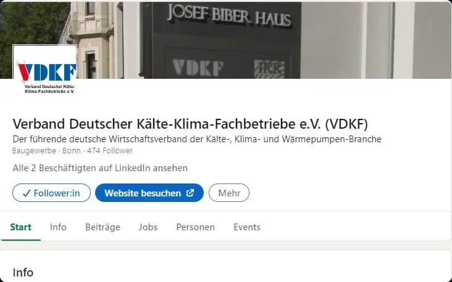Switch to the Events tab
The height and width of the screenshot is (282, 452).
(247, 227)
